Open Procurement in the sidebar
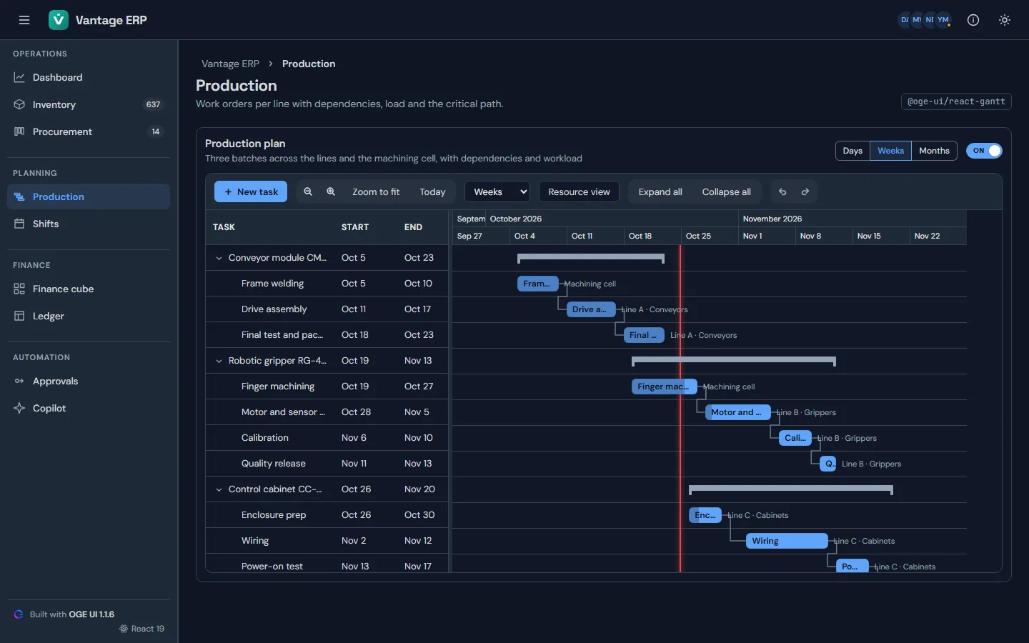The image size is (1029, 643). pyautogui.click(x=89, y=131)
